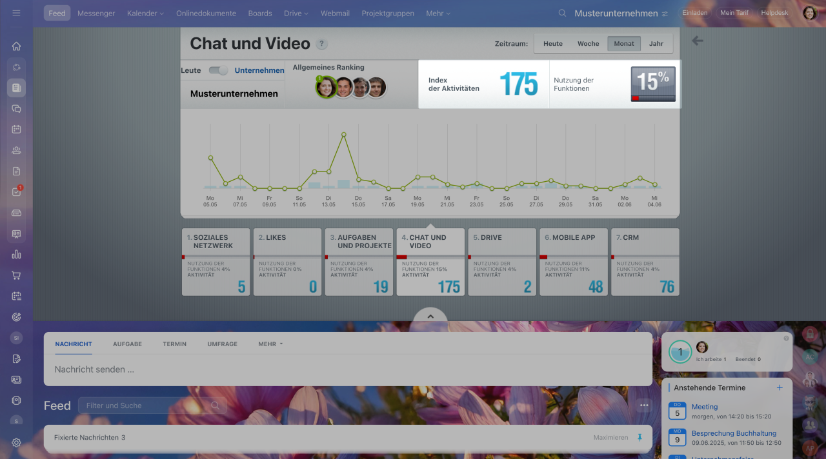Open the Mehr dropdown in the post composer
The image size is (826, 459).
(x=270, y=344)
